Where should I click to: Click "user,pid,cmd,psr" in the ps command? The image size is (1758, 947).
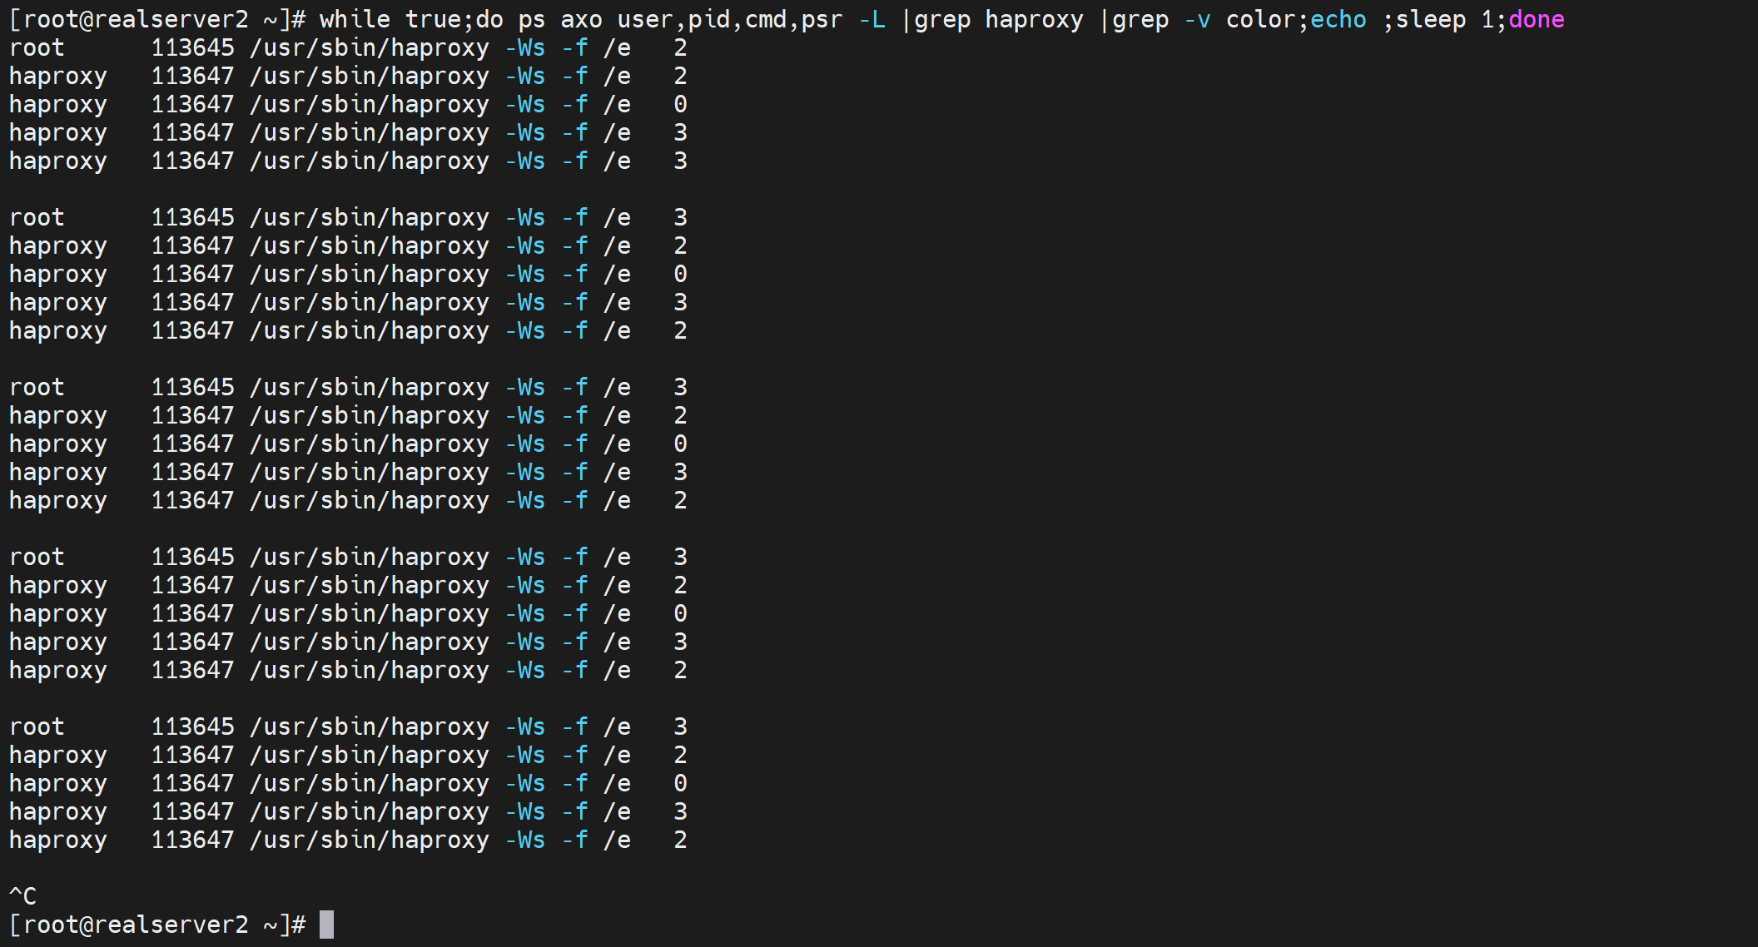[x=730, y=19]
